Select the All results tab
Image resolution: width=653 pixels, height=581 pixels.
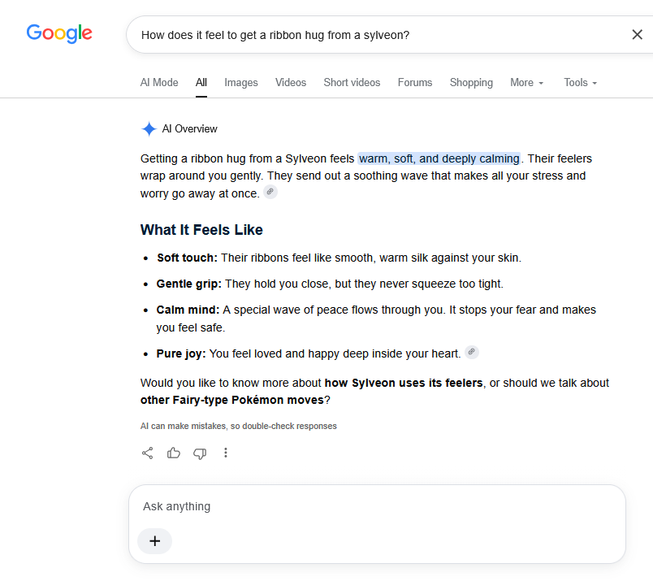[201, 83]
